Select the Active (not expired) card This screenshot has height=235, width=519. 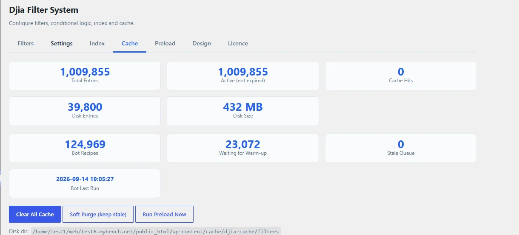[242, 76]
